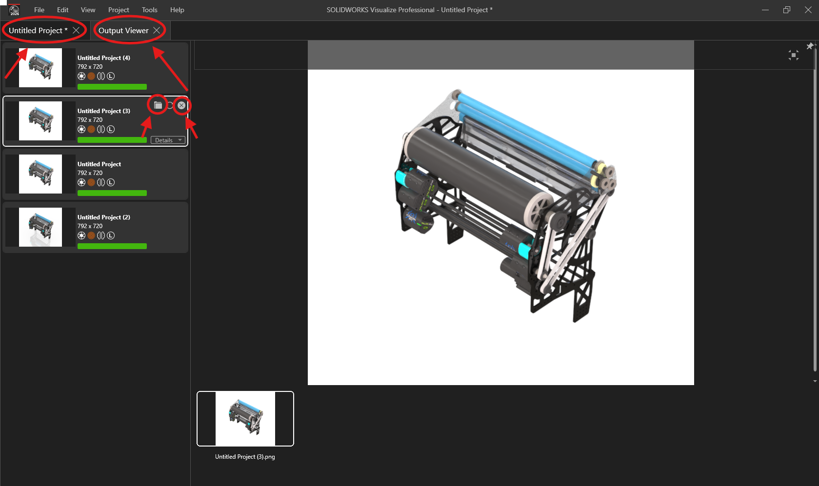Click the aperture icon on Untitled Project (2)

tap(81, 235)
